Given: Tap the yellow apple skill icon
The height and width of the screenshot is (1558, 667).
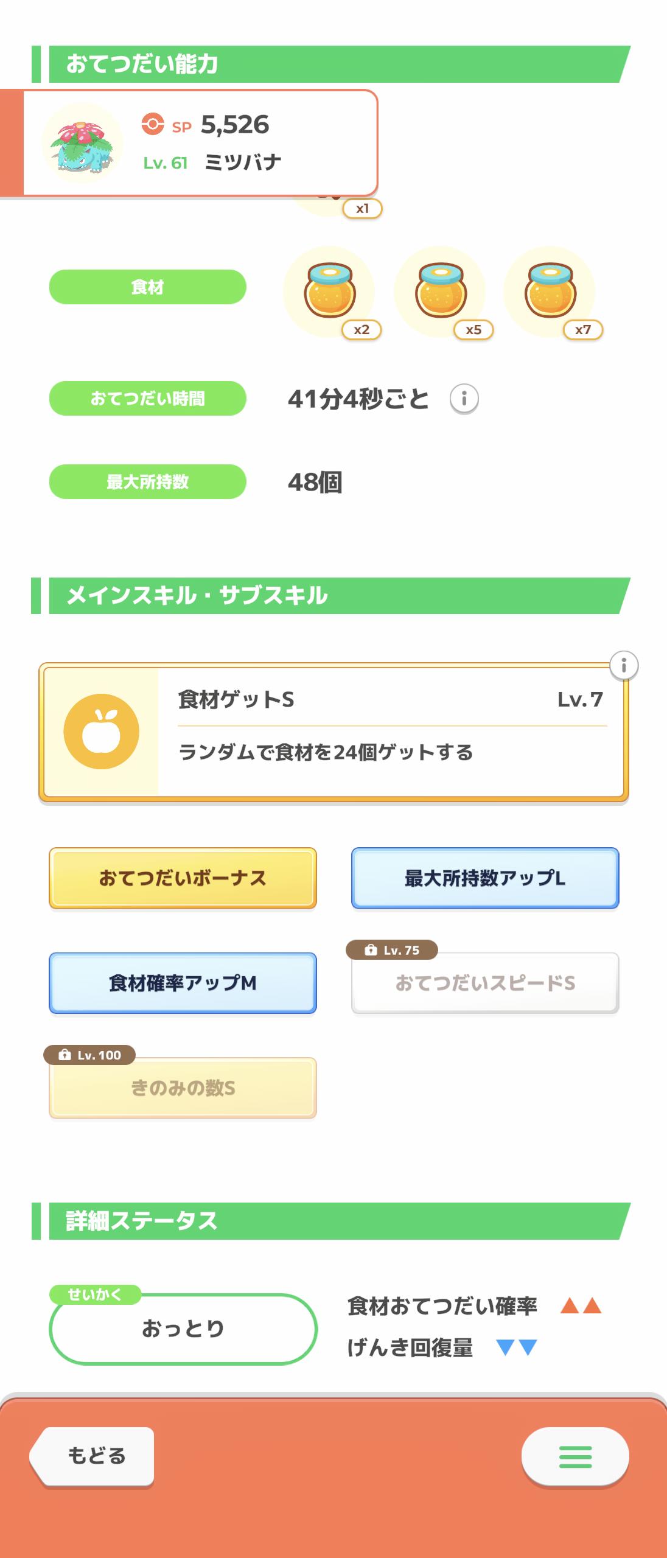Looking at the screenshot, I should pos(101,732).
